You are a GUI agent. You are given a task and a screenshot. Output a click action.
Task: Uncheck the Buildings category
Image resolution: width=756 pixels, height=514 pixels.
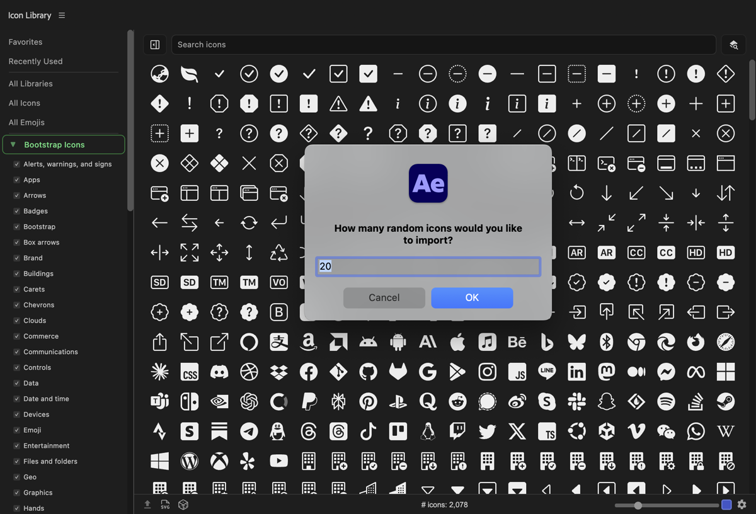16,273
